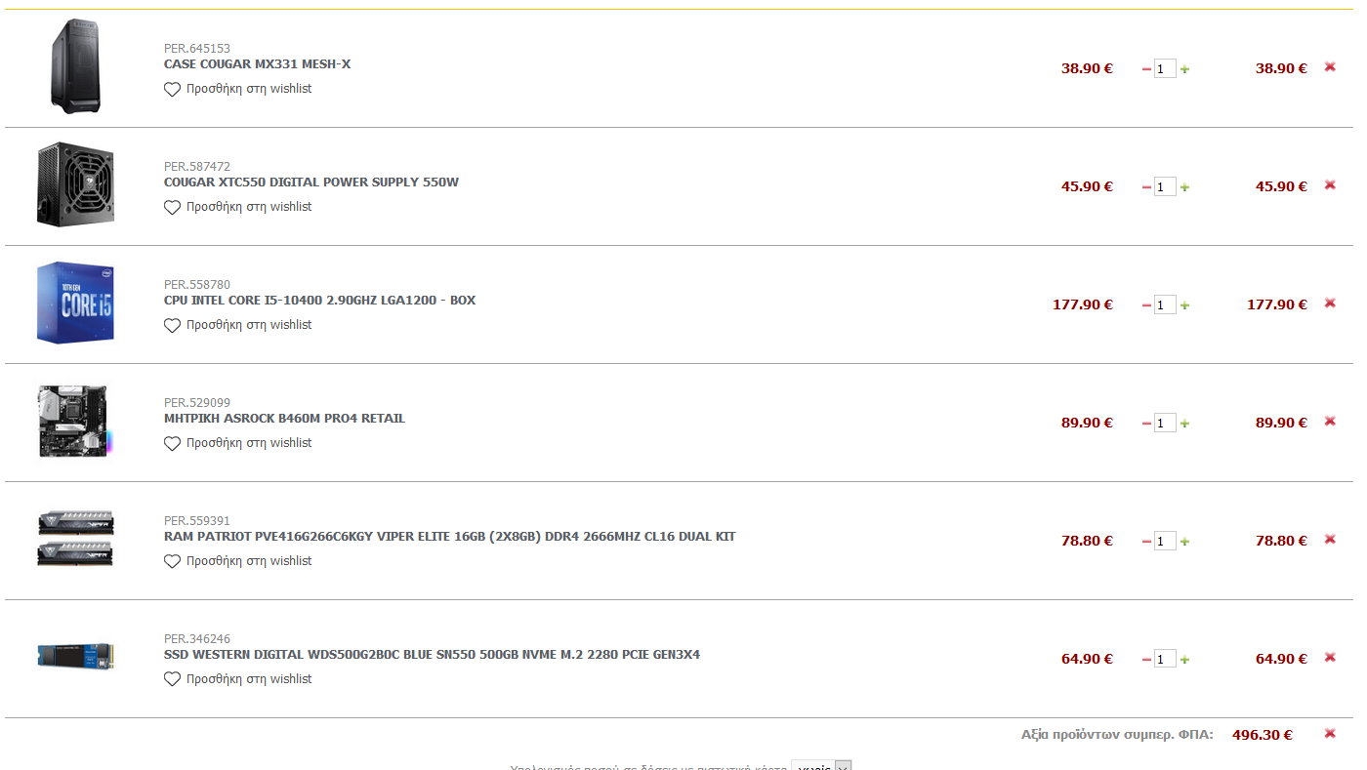Image resolution: width=1367 pixels, height=770 pixels.
Task: Open CPU INTEL CORE I5-10400 product title
Action: click(320, 301)
